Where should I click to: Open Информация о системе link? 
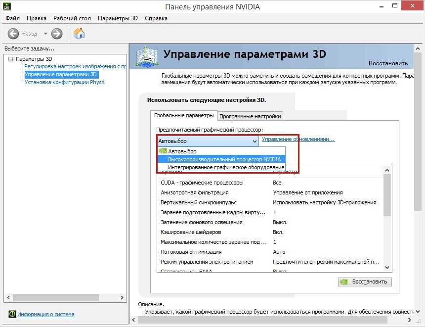tap(46, 314)
